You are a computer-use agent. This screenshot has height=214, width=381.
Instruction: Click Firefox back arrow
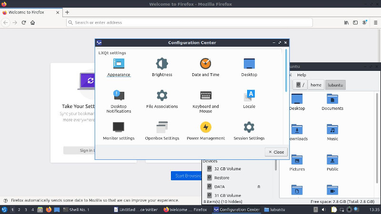(x=6, y=22)
